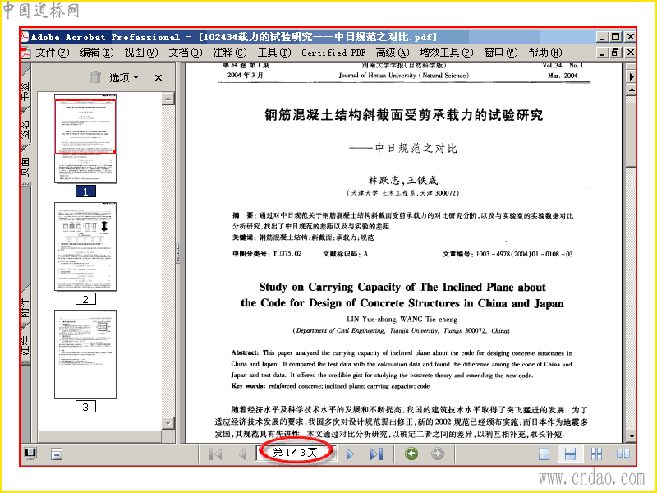The height and width of the screenshot is (493, 657).
Task: Switch to single page layout
Action: pos(544,454)
